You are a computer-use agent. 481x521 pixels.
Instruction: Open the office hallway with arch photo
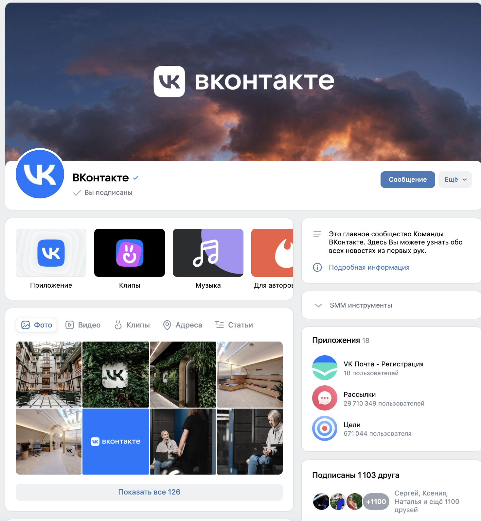coord(48,442)
